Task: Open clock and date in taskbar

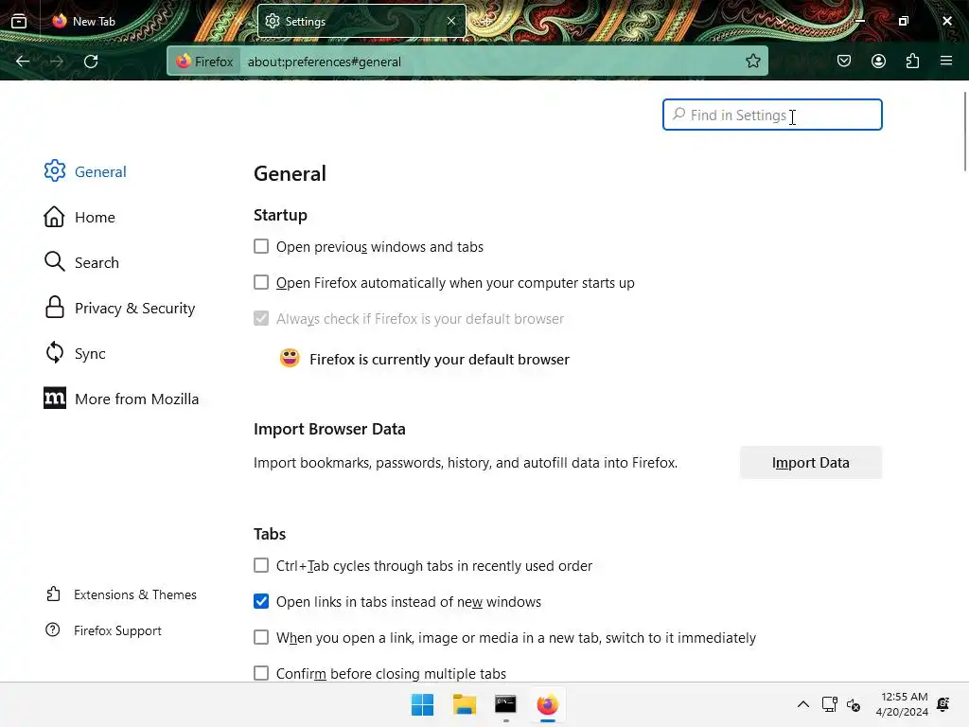Action: pos(902,704)
